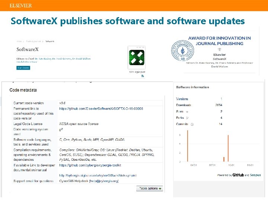Click the commit bar just before 10/01
Viewport: 268px width, 201px height.
point(228,148)
